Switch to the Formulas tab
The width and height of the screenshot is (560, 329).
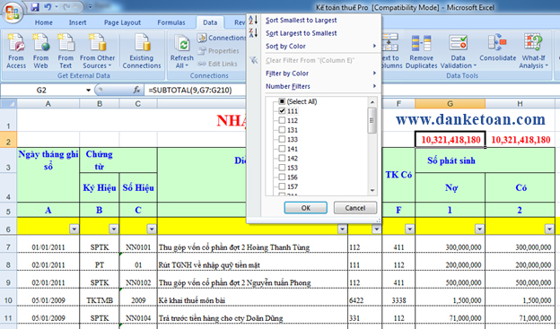pos(171,22)
